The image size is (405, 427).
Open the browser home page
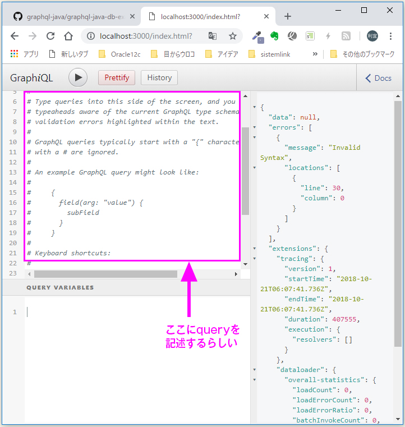coord(68,36)
